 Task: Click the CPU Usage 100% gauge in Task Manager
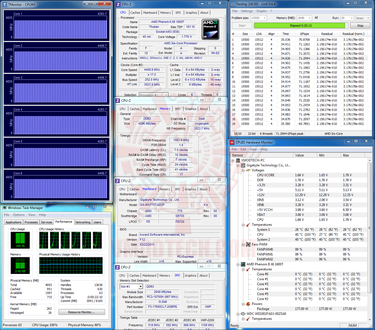click(20, 240)
